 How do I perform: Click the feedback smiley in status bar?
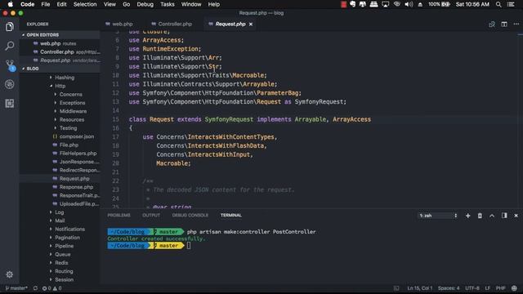tap(514, 288)
